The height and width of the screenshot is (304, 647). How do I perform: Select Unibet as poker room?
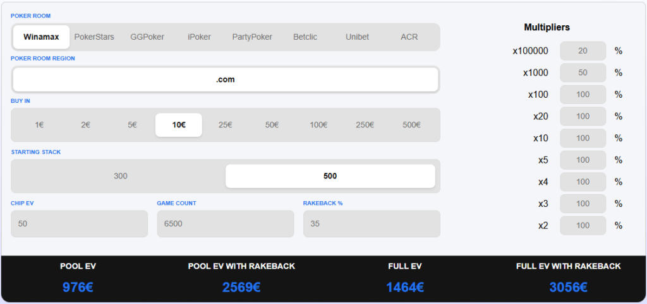[358, 37]
